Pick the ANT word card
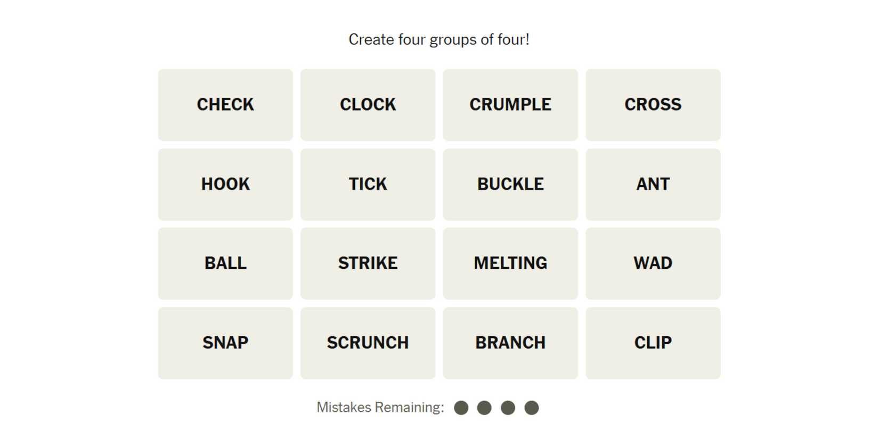The image size is (879, 439). [x=653, y=184]
